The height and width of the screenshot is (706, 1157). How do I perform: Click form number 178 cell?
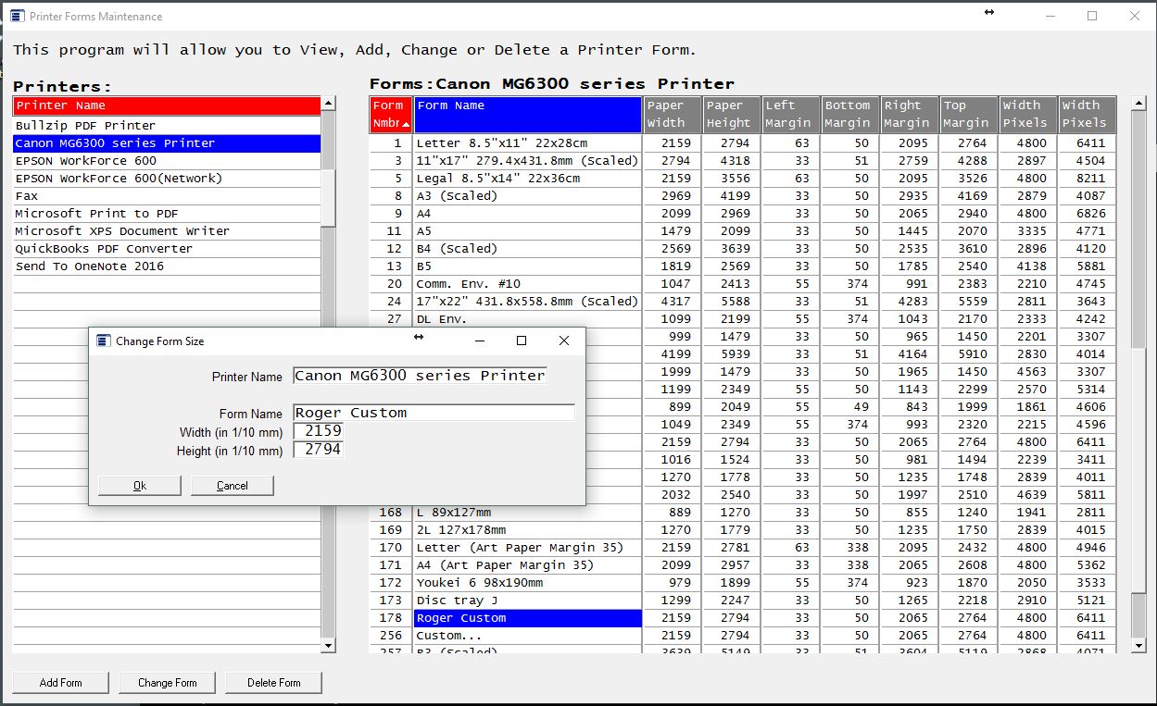click(x=391, y=618)
